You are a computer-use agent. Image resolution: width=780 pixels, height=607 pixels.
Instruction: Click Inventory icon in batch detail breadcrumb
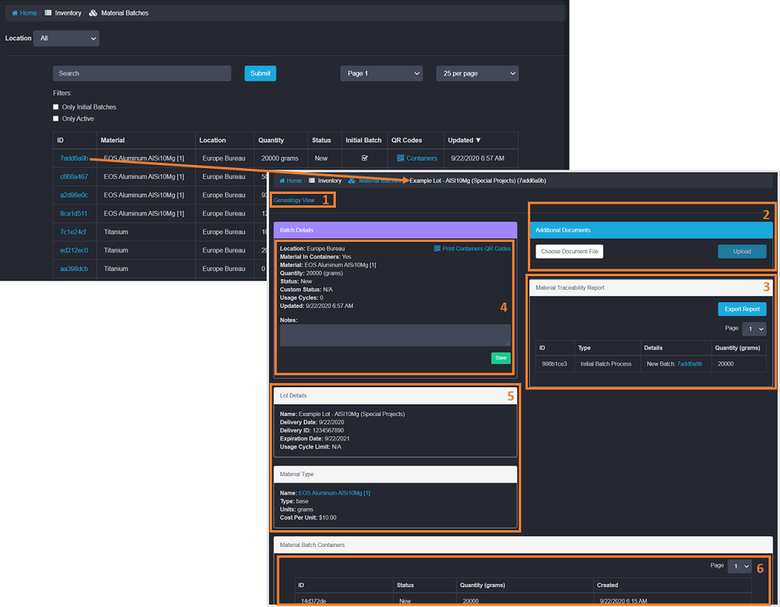pos(311,181)
